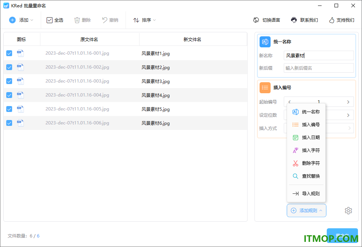362x247 pixels.
Task: Click new name 风景素材6.jpg
Action: tap(156, 123)
